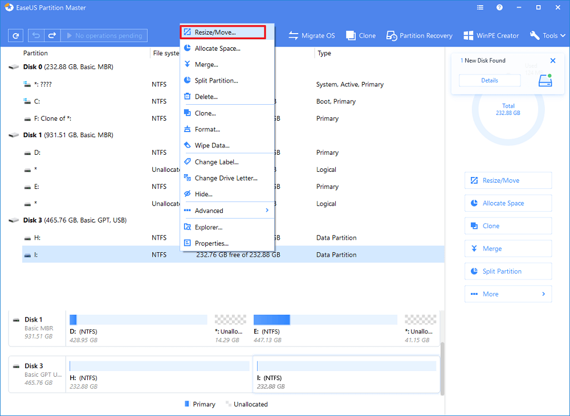Expand the Advanced submenu arrow
Viewport: 570px width, 416px height.
pos(267,211)
